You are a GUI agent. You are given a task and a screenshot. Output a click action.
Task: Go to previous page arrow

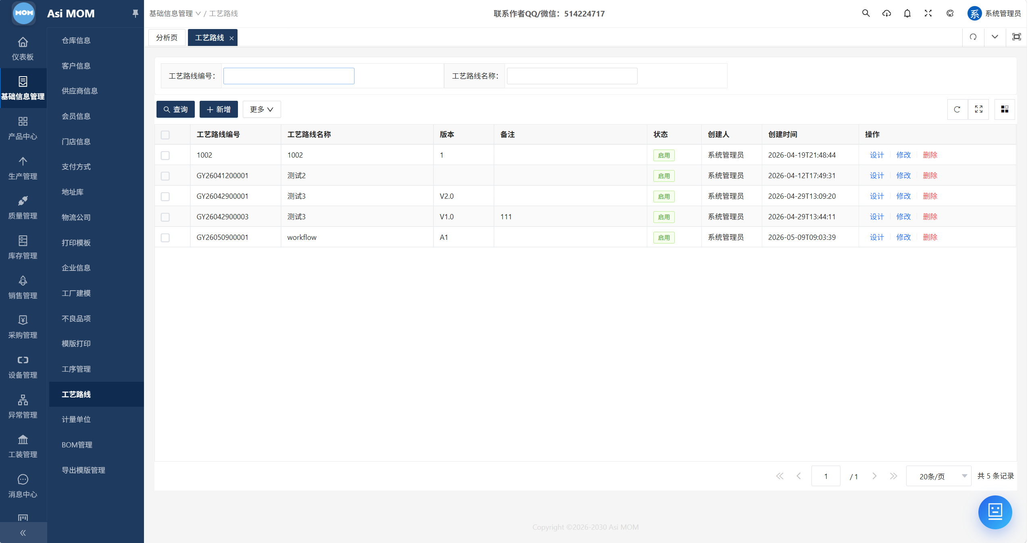coord(799,476)
